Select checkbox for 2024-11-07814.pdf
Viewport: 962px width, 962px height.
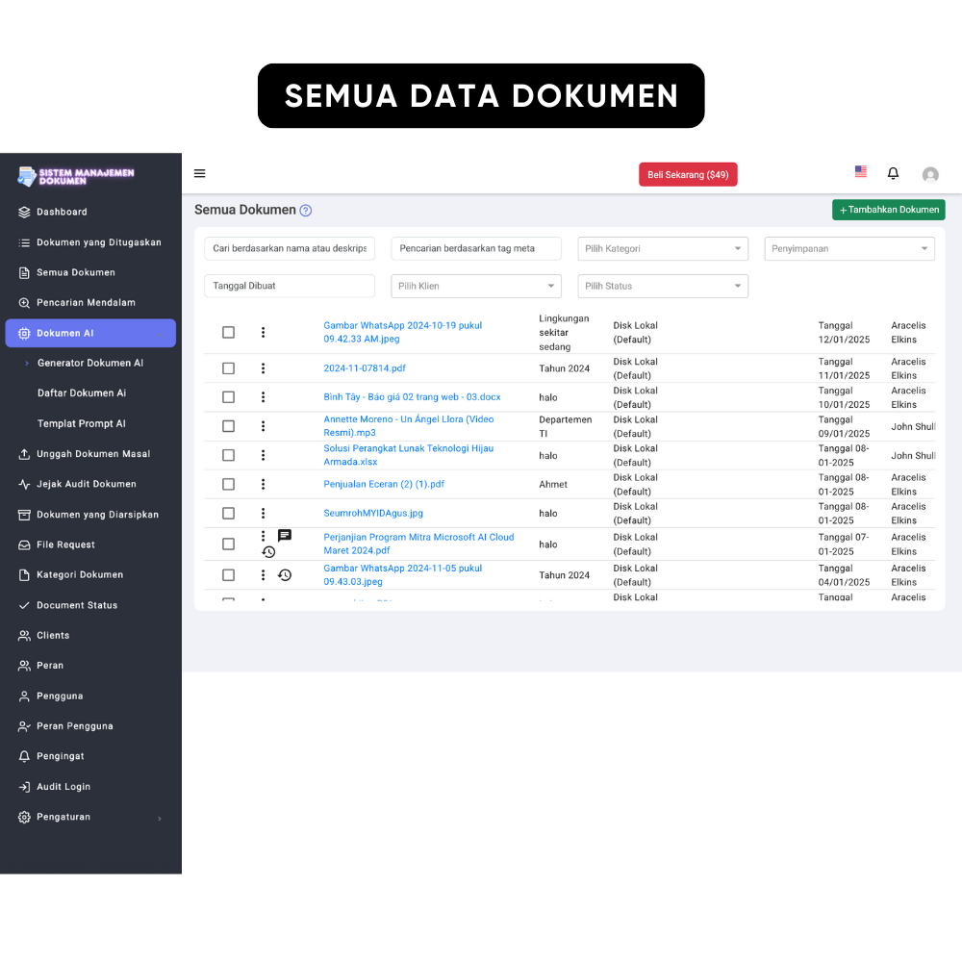click(228, 368)
